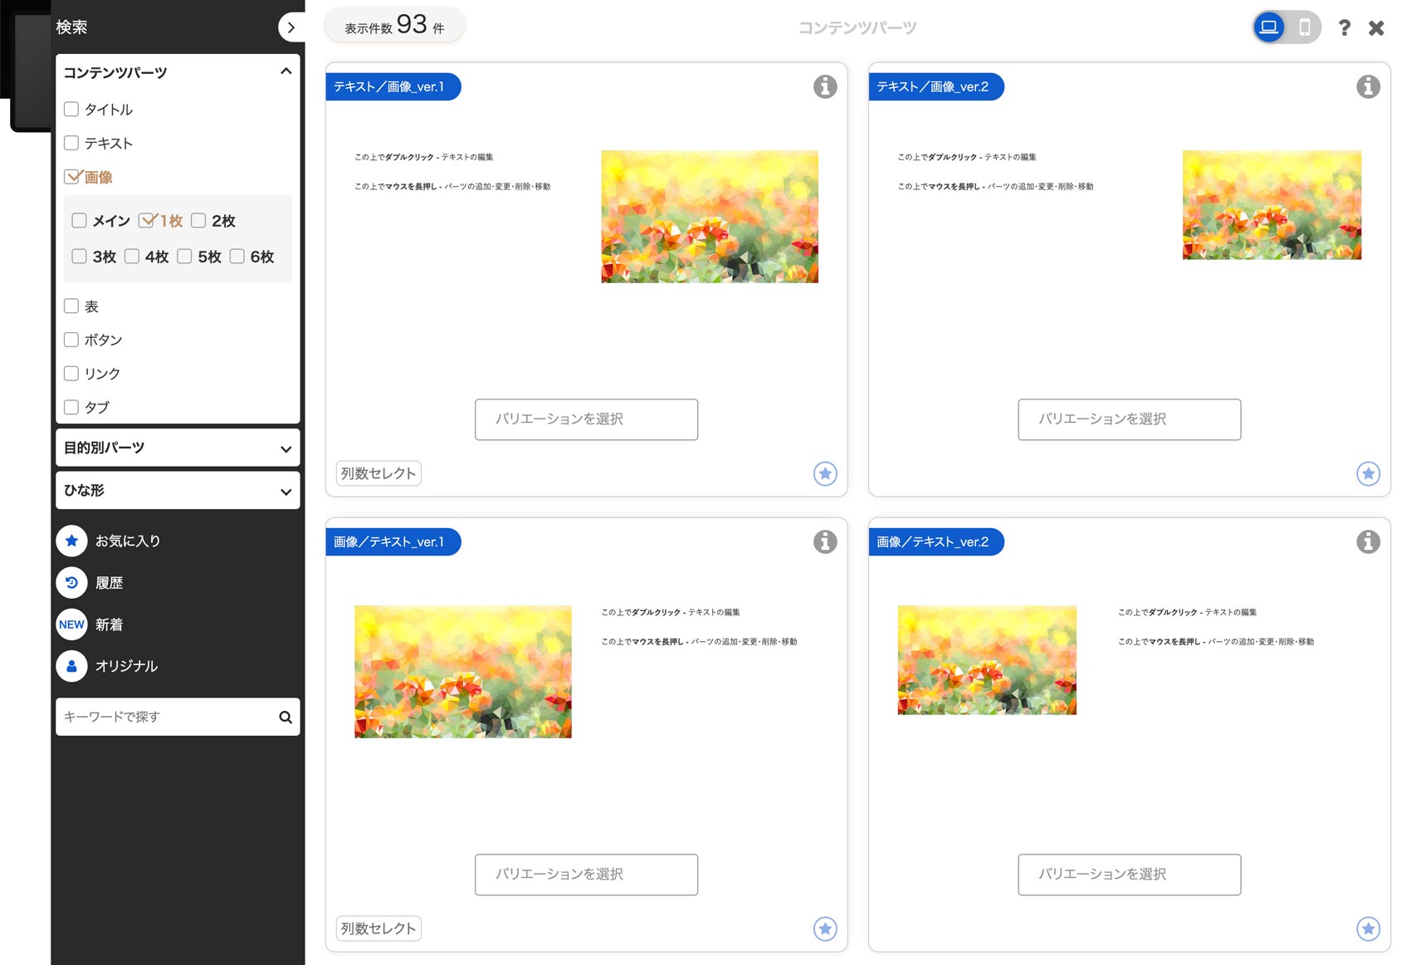Screen dimensions: 1411x965
Task: Click the 画像/テキスト_ver.2 title label
Action: 935,541
